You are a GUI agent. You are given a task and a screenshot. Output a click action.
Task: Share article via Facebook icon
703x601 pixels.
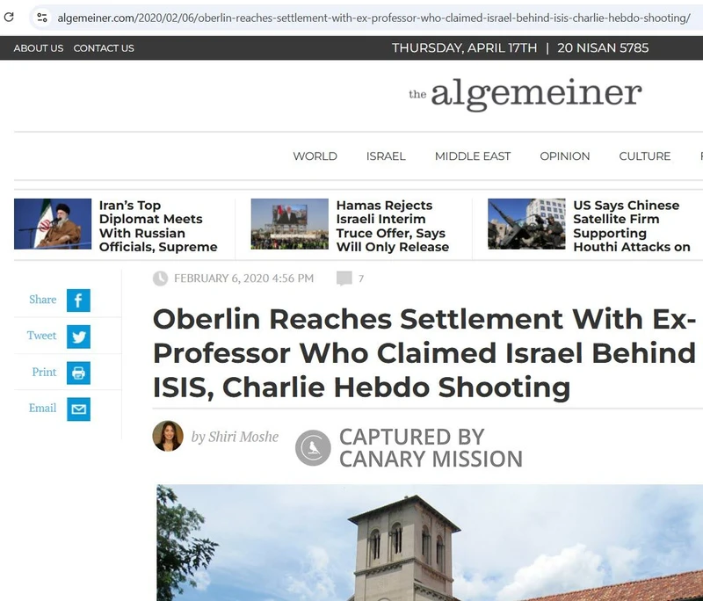(78, 300)
